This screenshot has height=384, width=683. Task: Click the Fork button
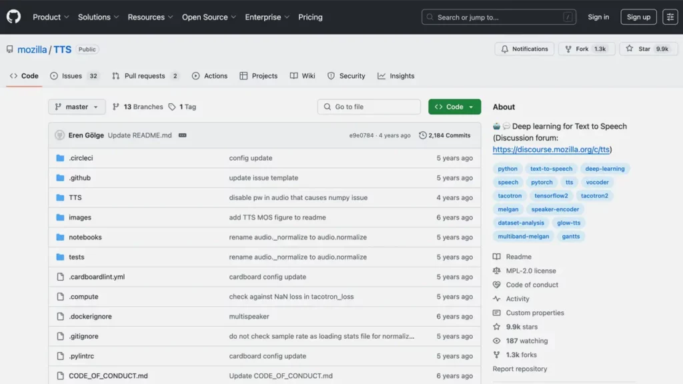(586, 49)
